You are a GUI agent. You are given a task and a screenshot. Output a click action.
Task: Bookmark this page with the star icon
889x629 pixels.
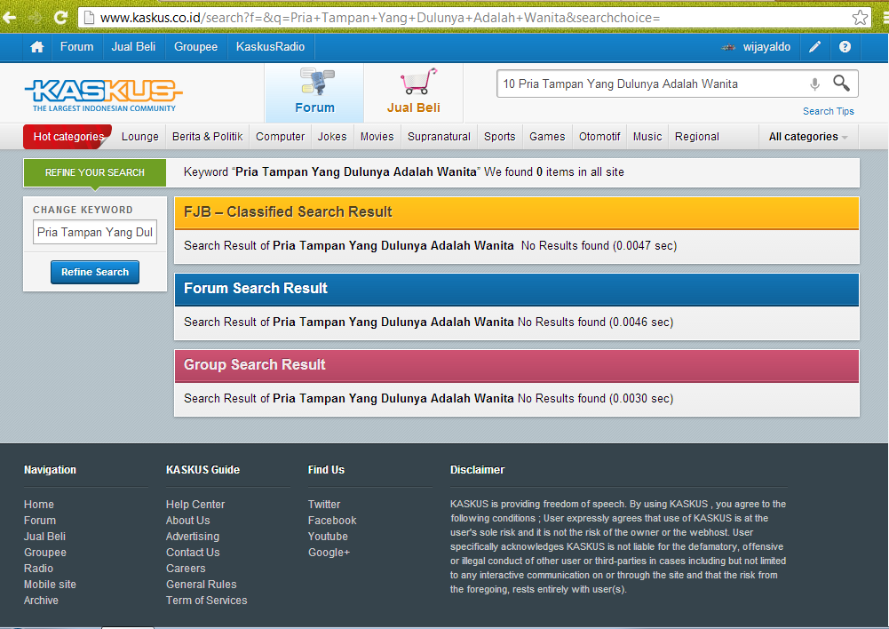point(860,18)
